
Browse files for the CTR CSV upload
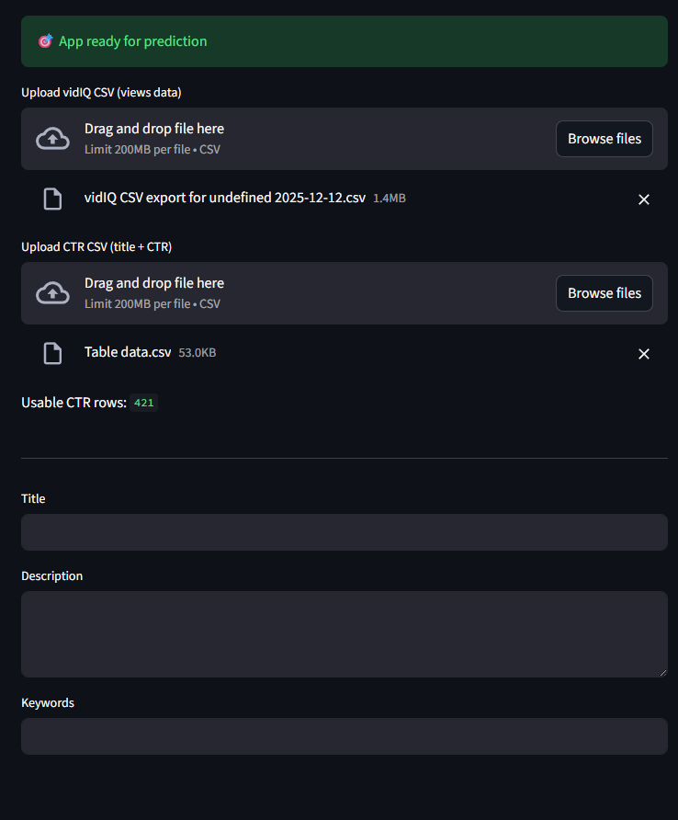click(604, 293)
